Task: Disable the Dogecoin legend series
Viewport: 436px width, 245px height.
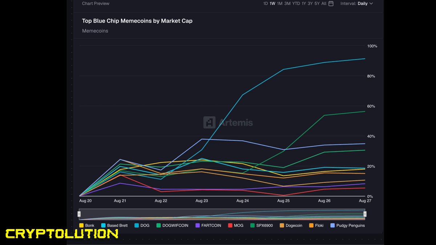Action: pyautogui.click(x=291, y=225)
